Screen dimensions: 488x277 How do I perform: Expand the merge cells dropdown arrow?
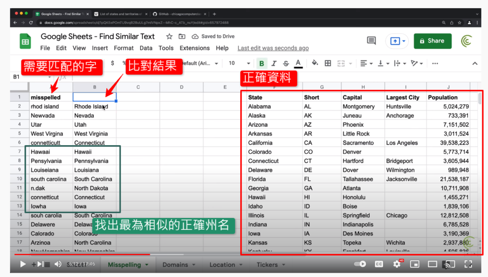pyautogui.click(x=350, y=64)
